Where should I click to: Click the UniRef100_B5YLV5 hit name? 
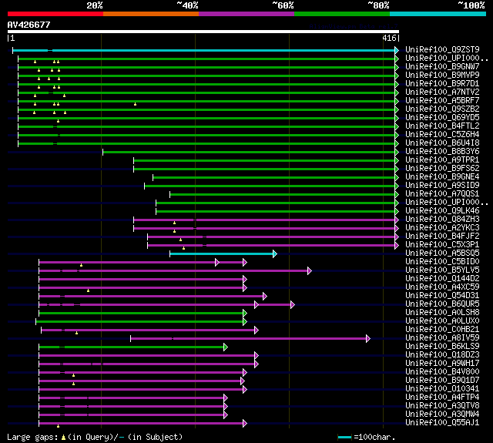pyautogui.click(x=442, y=270)
